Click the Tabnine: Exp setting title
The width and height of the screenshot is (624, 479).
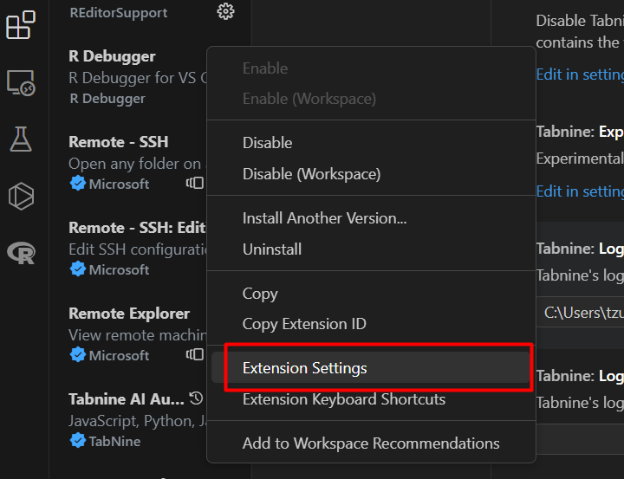coord(580,132)
